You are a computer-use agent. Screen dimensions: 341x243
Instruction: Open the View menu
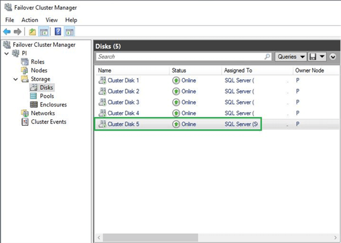click(52, 20)
